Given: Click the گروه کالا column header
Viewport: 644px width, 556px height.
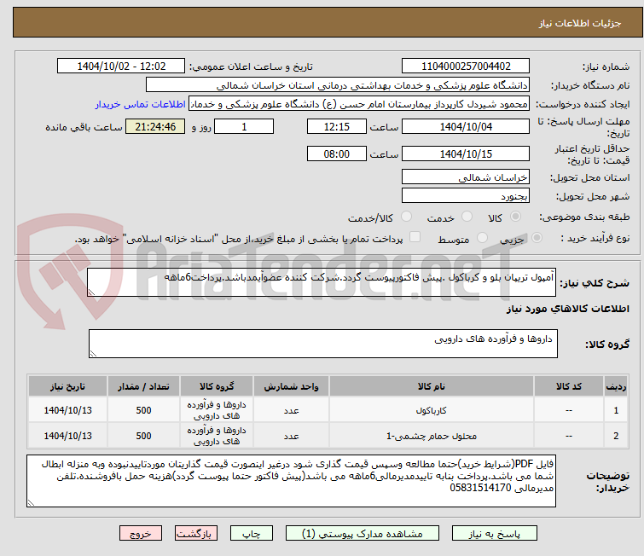Looking at the screenshot, I should (x=217, y=386).
